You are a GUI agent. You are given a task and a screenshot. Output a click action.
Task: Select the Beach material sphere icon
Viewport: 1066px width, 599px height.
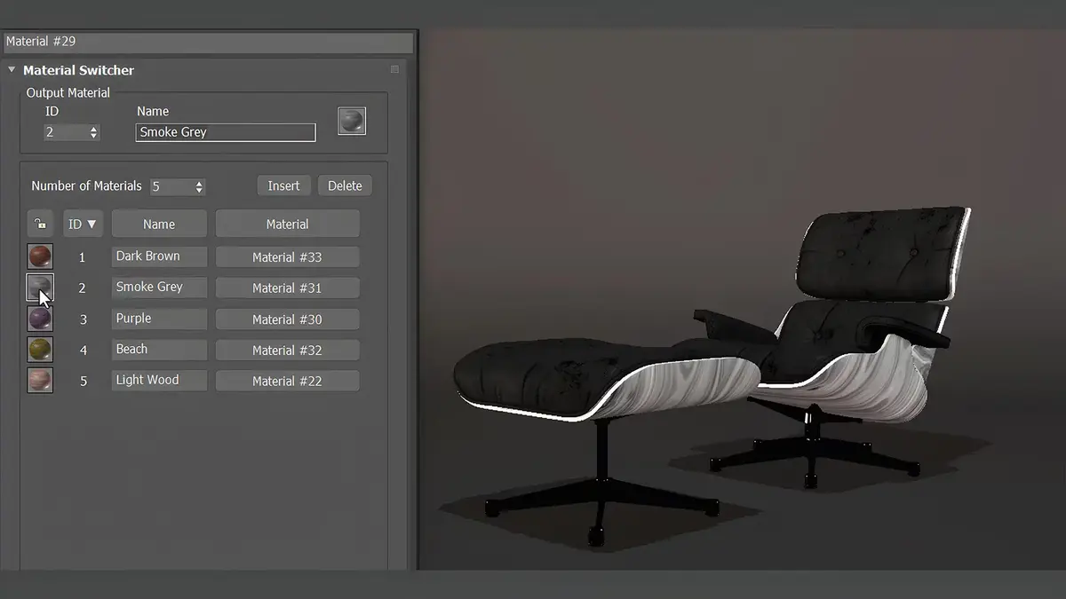point(40,350)
